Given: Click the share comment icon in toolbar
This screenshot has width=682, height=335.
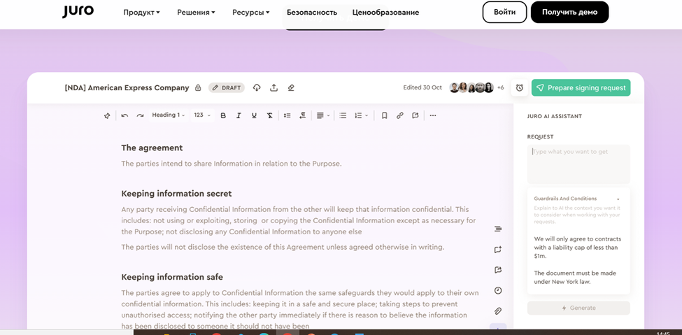Looking at the screenshot, I should tap(415, 115).
